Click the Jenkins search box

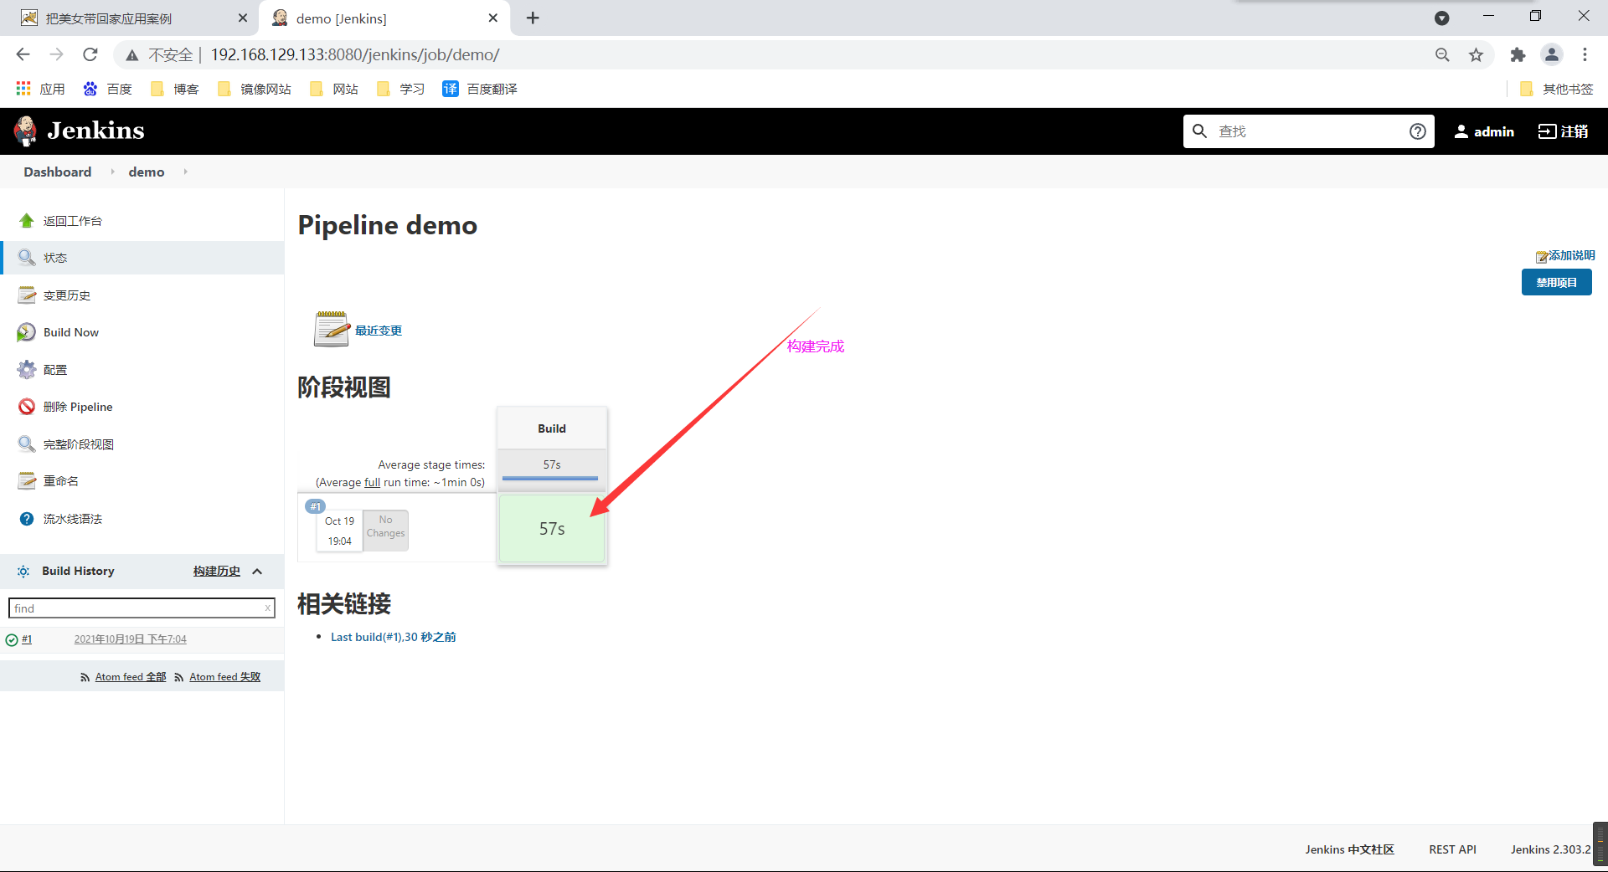(x=1308, y=131)
